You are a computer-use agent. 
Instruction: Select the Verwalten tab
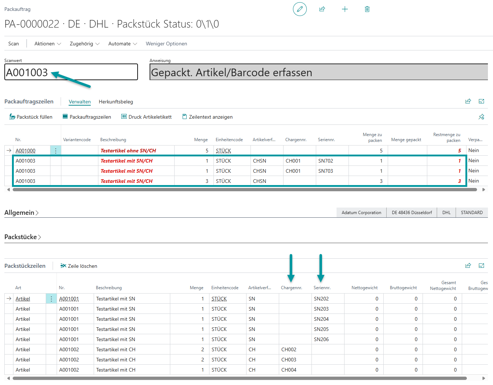point(80,102)
